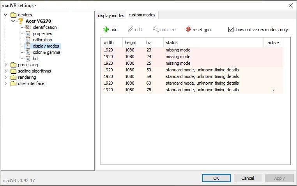Screen dimensions: 297x186
Task: Click the optimize label
Action: (168, 30)
